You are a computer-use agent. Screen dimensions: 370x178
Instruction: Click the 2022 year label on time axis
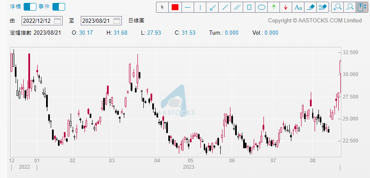[x=24, y=167]
